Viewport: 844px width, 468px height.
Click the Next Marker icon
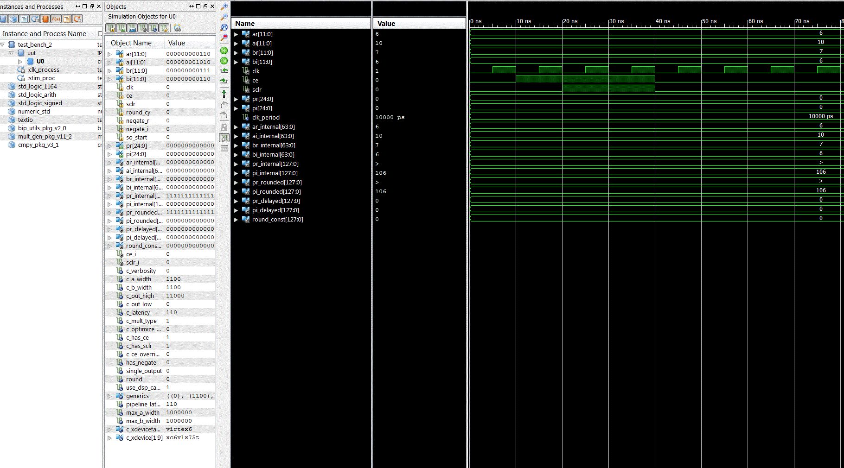(224, 114)
